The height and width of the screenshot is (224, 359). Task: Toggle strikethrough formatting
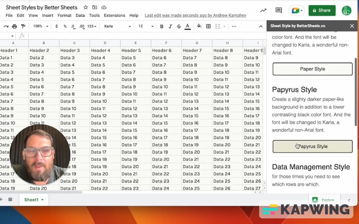point(178,26)
